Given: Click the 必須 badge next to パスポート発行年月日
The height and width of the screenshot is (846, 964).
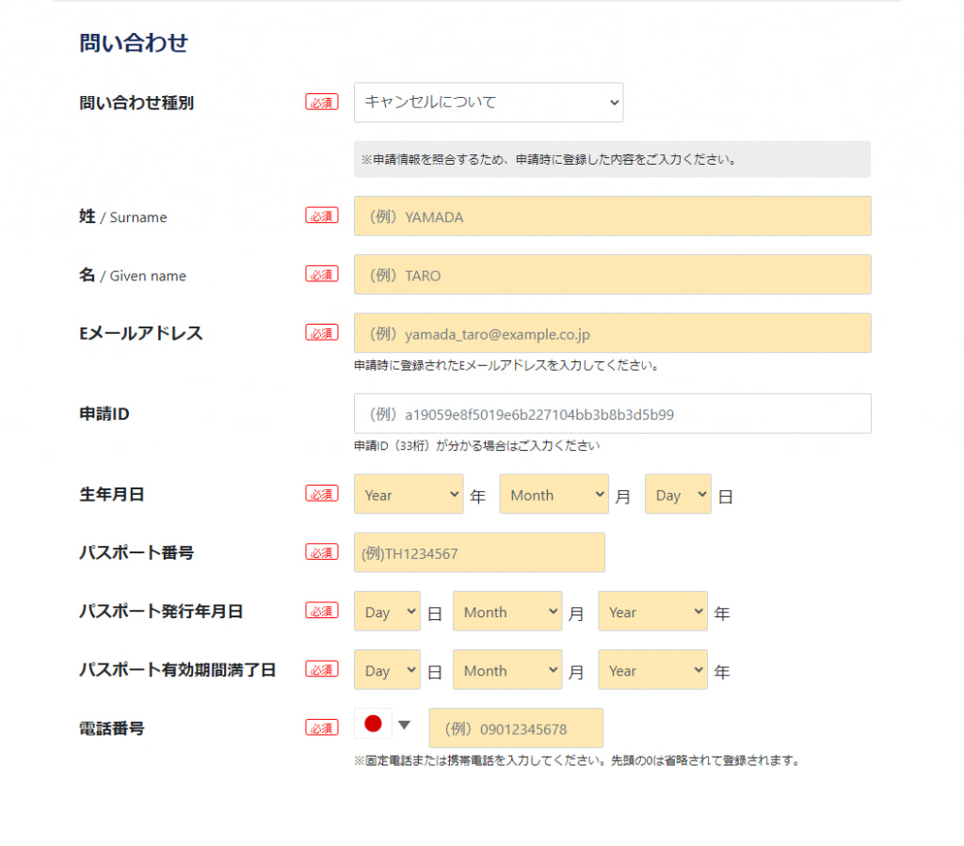Looking at the screenshot, I should click(322, 610).
